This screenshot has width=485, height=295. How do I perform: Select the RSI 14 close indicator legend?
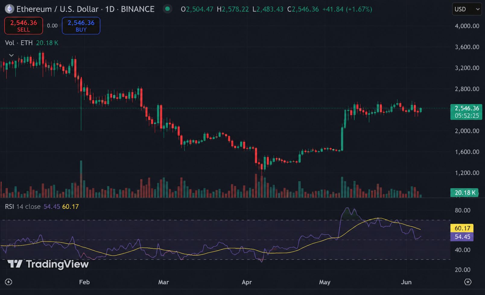[23, 207]
